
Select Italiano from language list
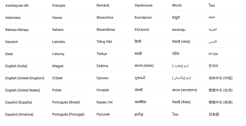coord(58,30)
